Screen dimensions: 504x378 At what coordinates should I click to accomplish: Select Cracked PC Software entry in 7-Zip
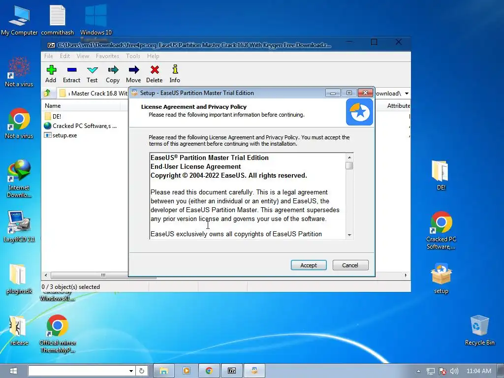(x=80, y=126)
